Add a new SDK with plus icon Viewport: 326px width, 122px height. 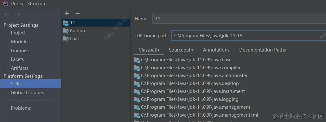[67, 13]
